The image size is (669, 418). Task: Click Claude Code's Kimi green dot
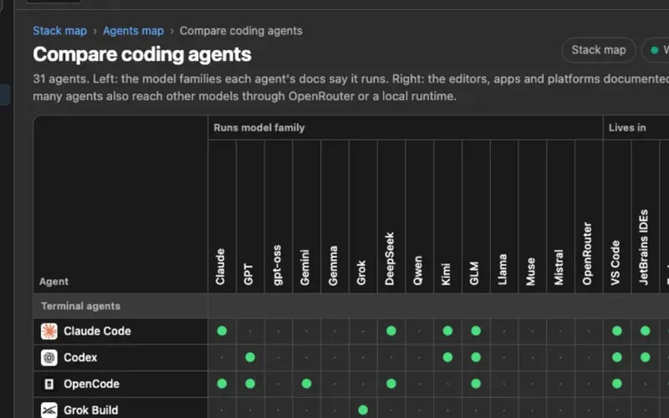tap(447, 330)
